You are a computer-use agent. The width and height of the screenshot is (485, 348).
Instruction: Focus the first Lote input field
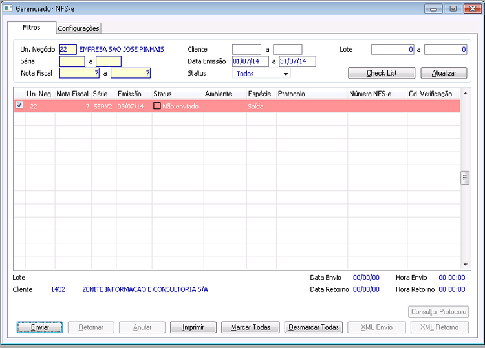pyautogui.click(x=393, y=50)
